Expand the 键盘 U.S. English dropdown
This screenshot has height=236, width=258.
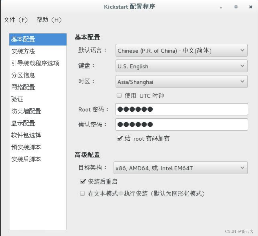click(181, 66)
